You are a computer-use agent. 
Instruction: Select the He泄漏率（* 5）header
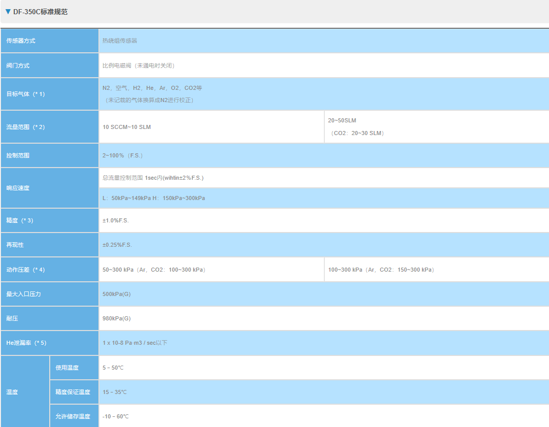pos(50,343)
